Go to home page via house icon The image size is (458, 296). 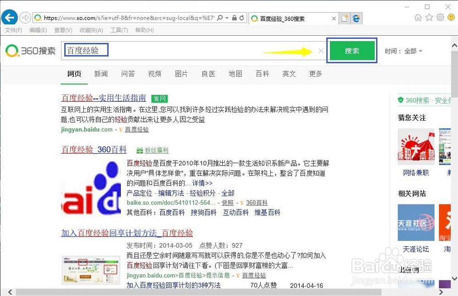tap(418, 17)
